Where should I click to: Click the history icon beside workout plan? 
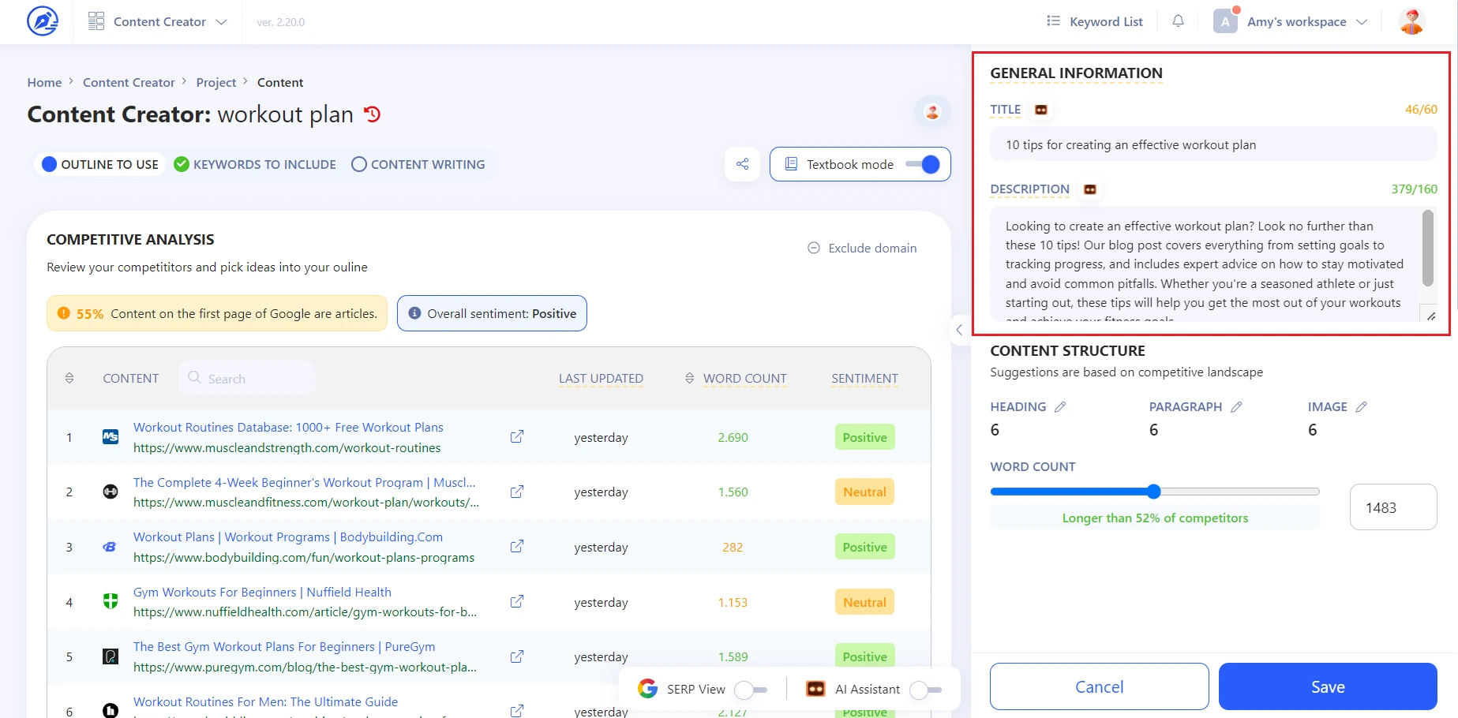pyautogui.click(x=372, y=114)
